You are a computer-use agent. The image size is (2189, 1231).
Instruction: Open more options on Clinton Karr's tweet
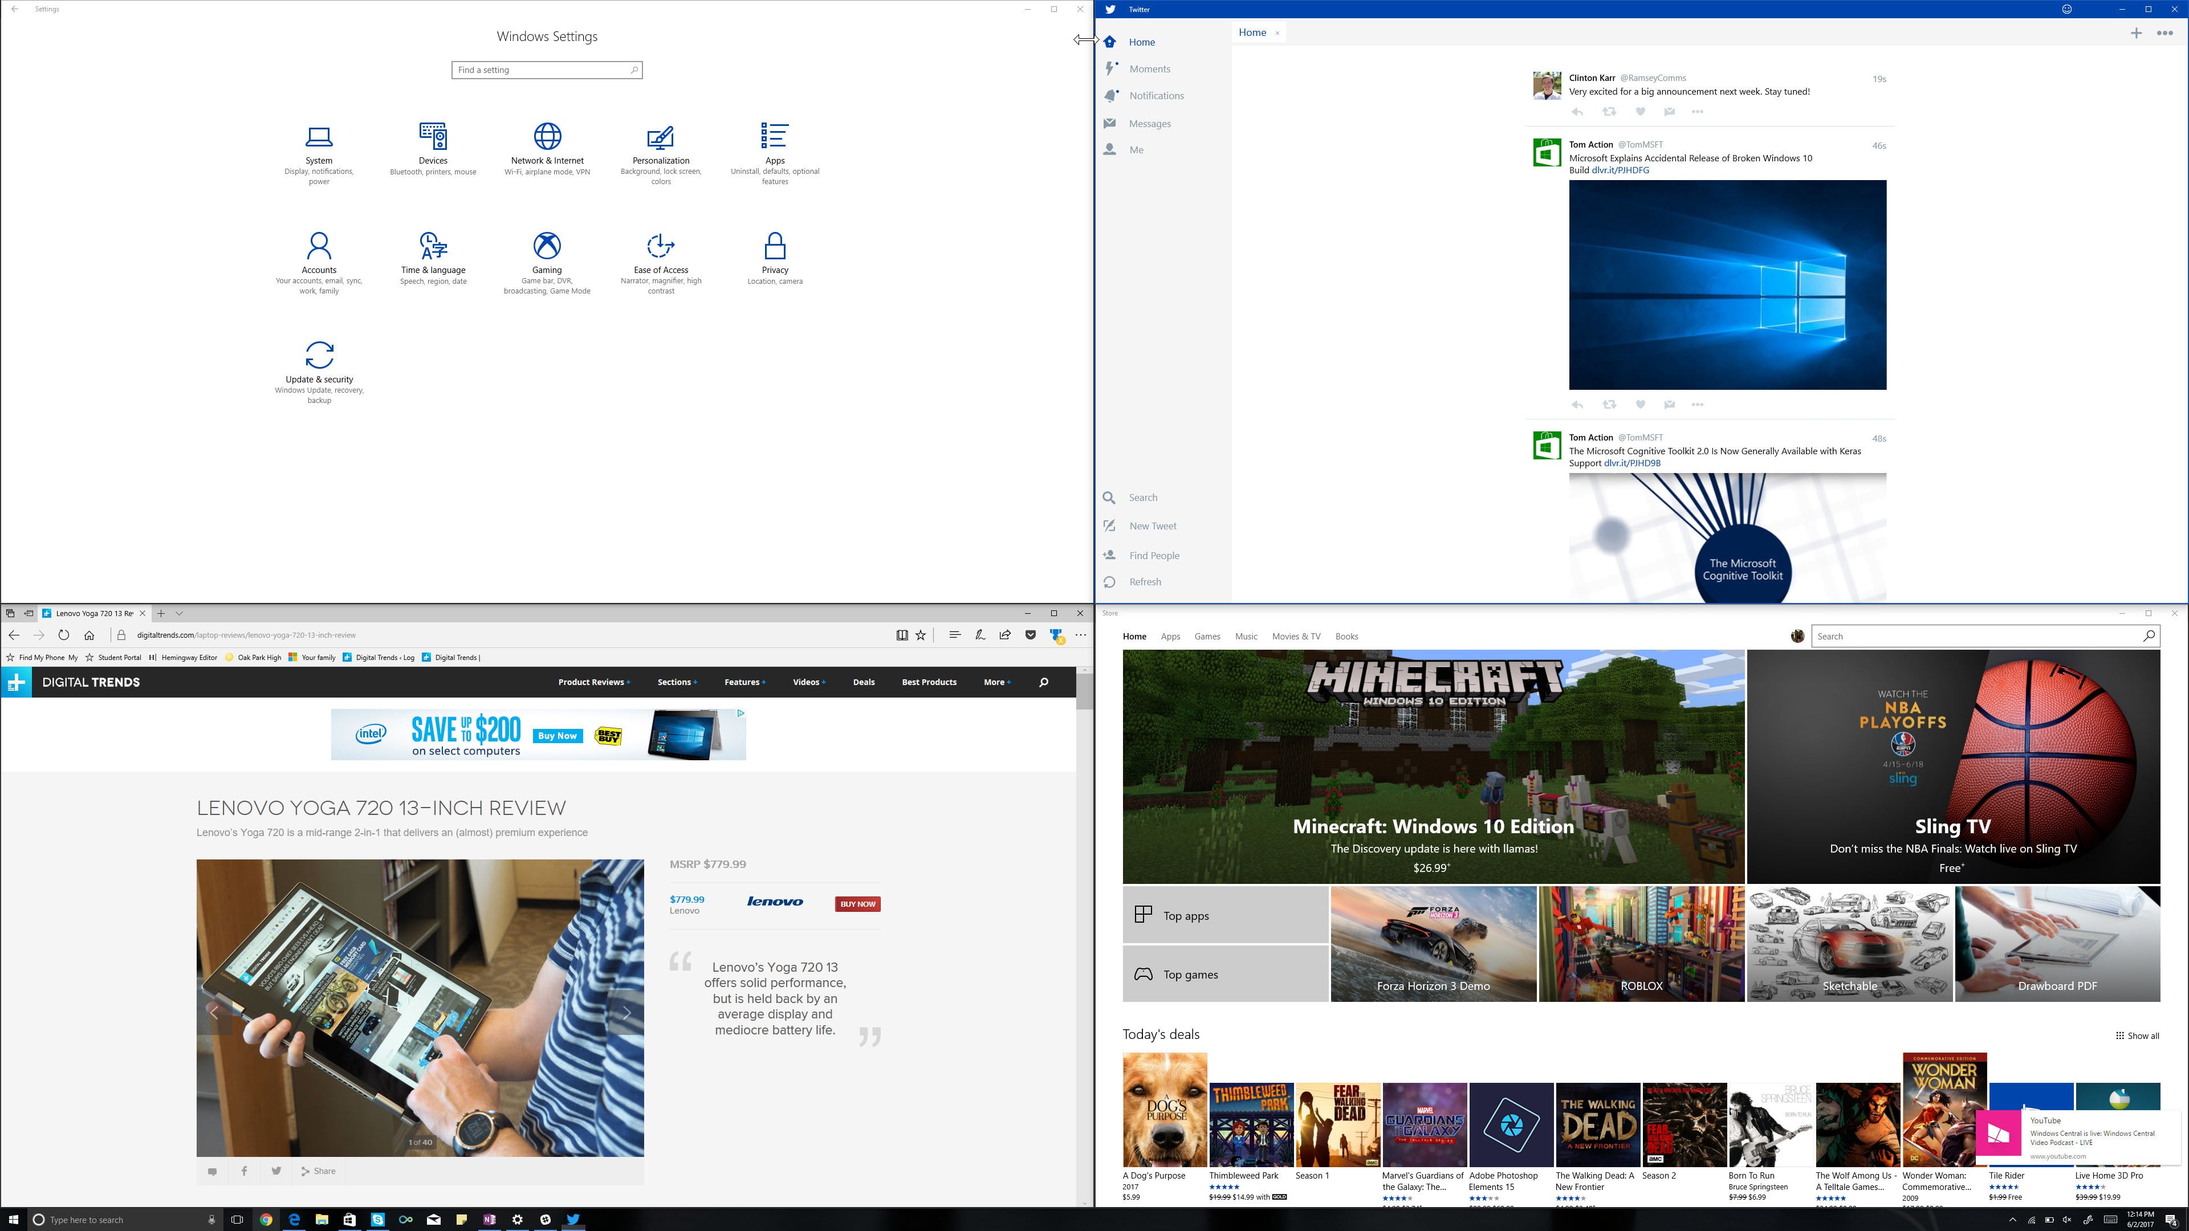(1697, 112)
